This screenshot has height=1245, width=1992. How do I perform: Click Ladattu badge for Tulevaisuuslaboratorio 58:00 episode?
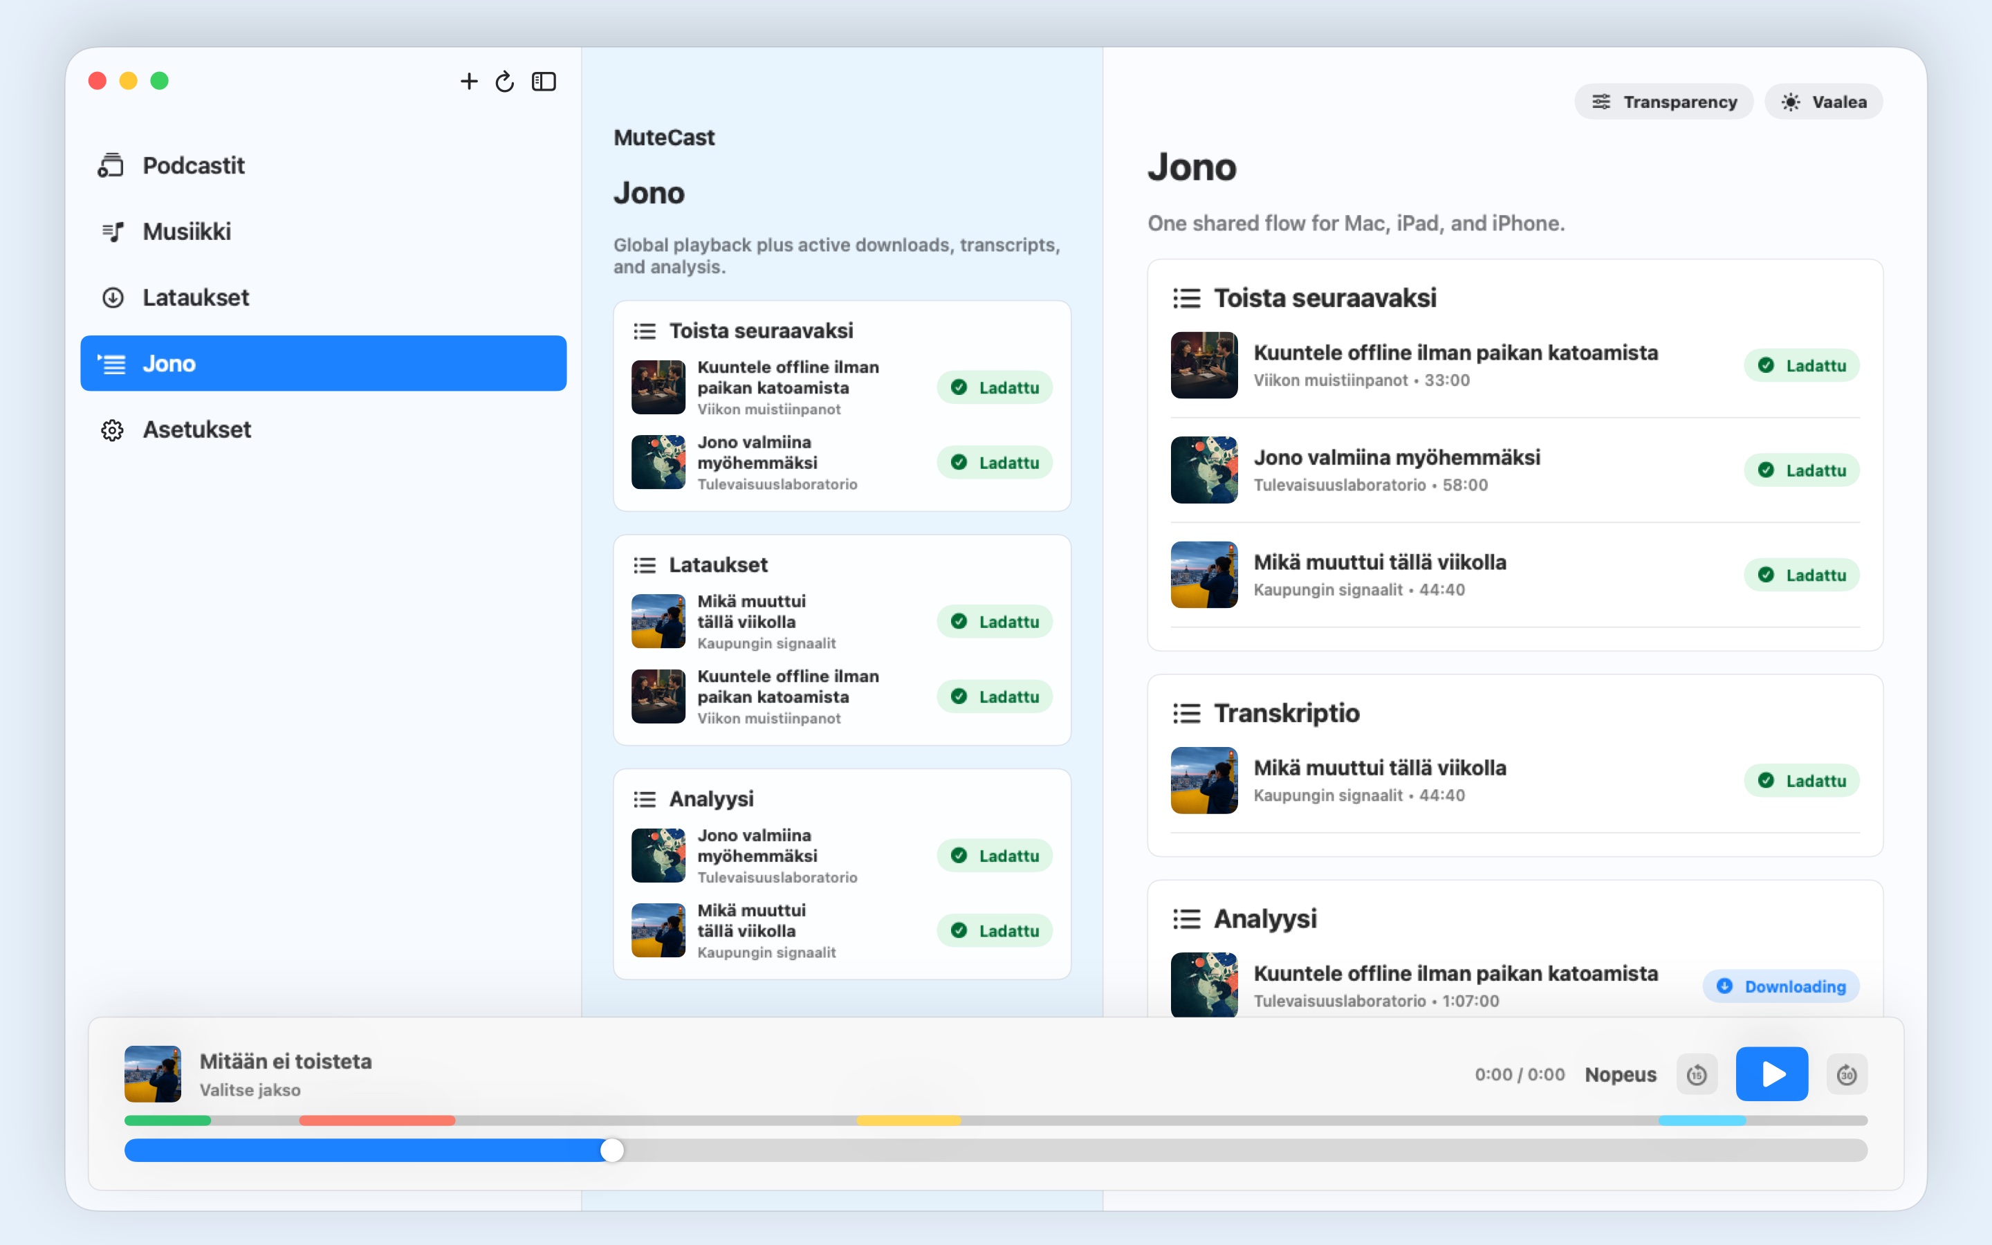1801,470
